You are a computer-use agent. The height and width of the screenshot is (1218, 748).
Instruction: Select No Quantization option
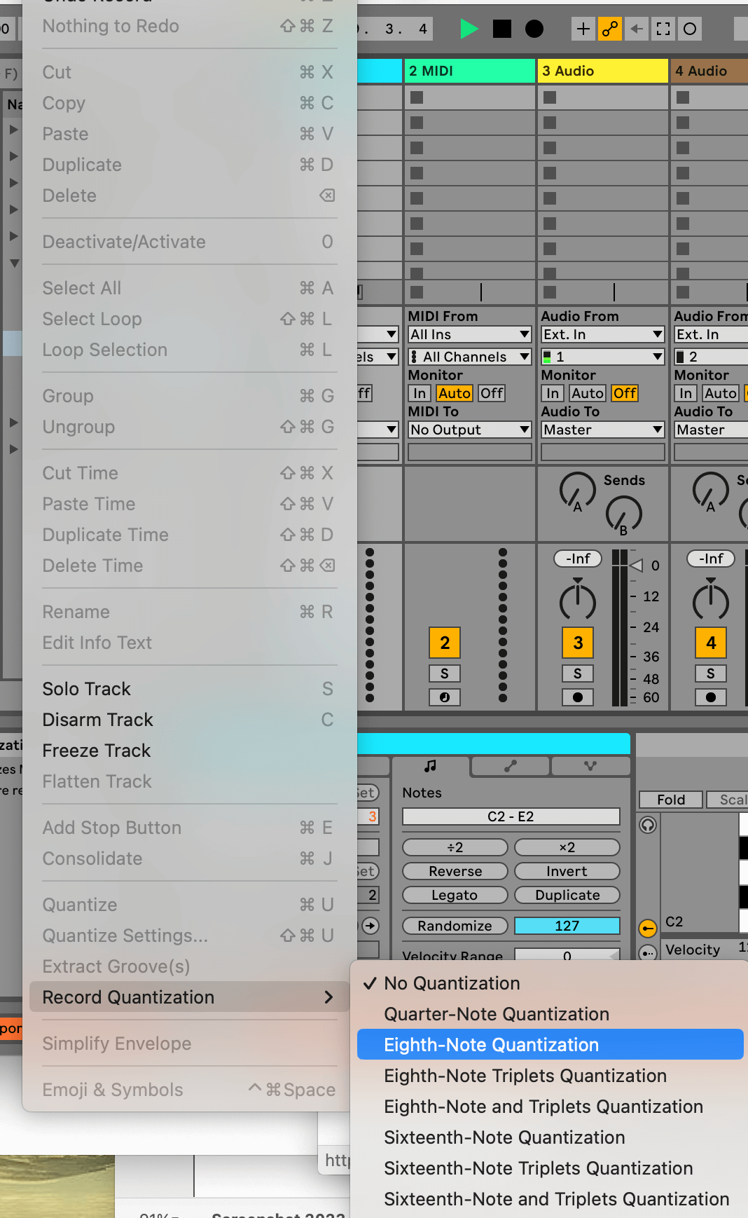point(550,983)
